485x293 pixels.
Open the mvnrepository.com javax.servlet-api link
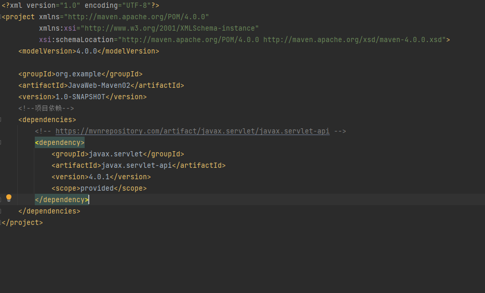192,131
